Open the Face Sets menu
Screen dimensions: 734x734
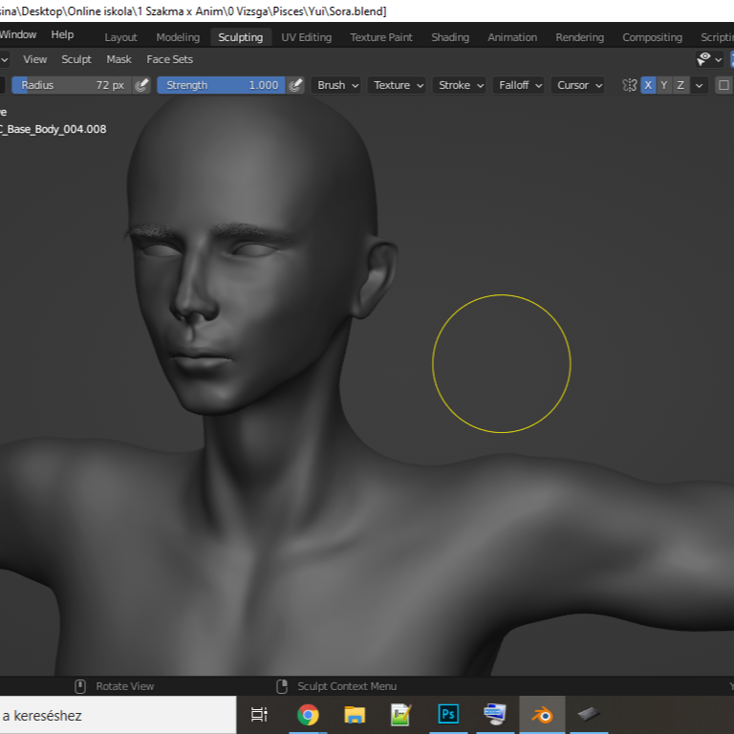point(169,59)
